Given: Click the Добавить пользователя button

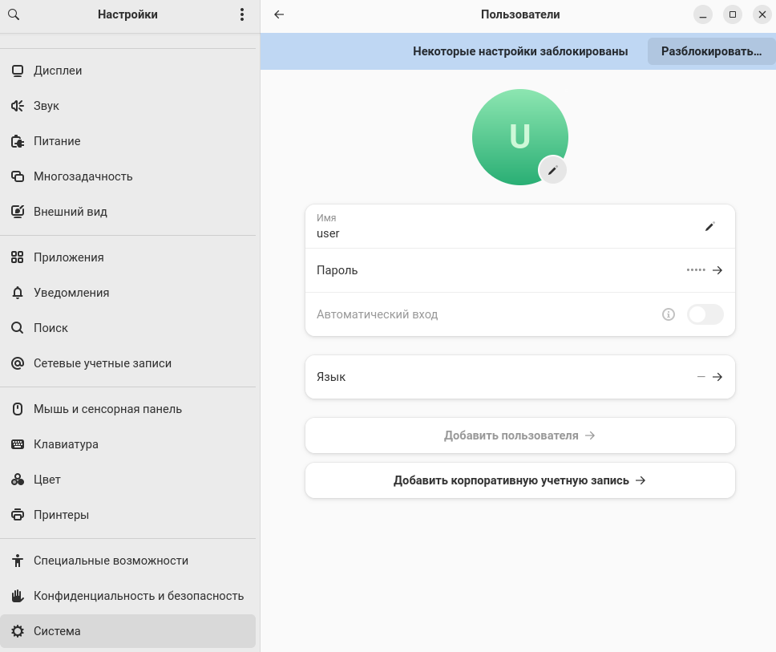Looking at the screenshot, I should pos(519,435).
